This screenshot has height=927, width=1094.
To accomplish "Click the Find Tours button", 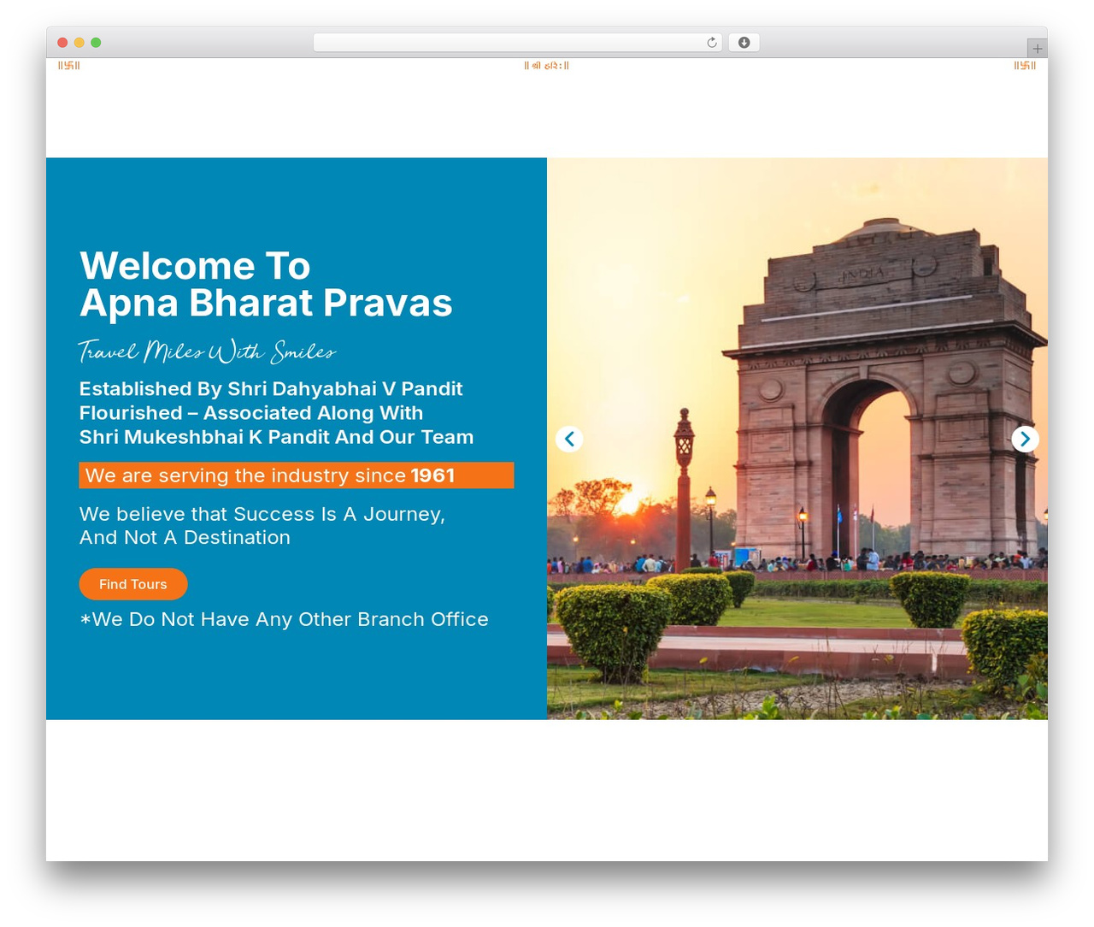I will pos(133,584).
